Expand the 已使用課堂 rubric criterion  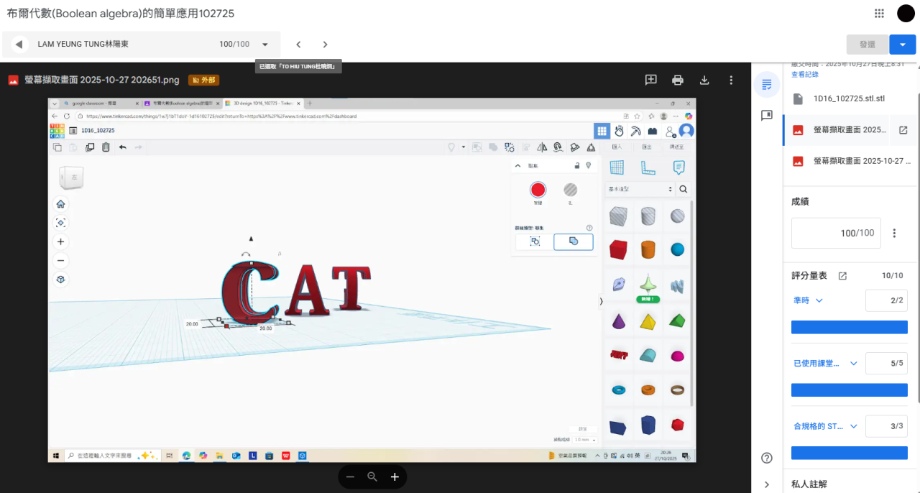coord(854,364)
